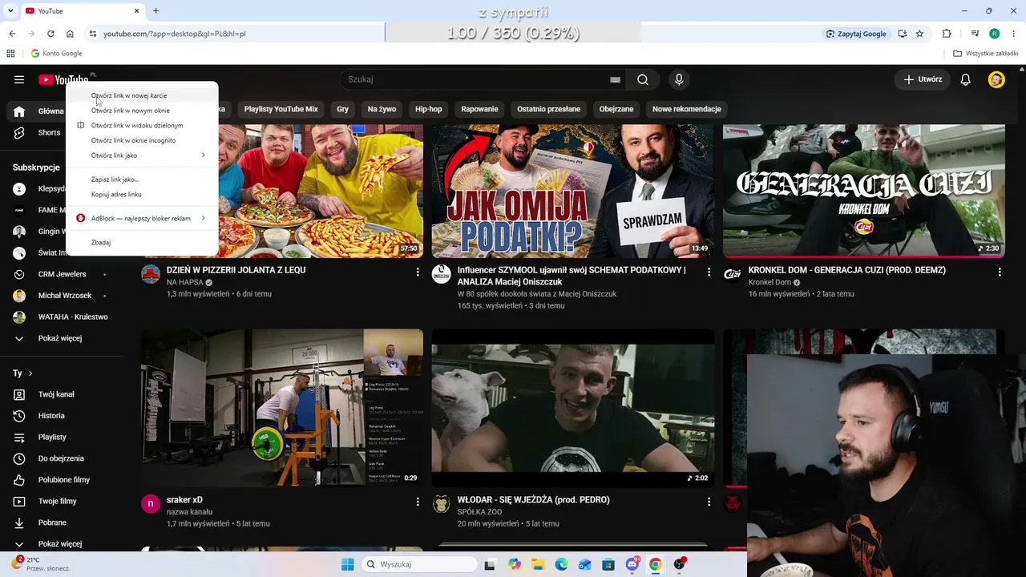
Task: Expand the Ty section chevron
Action: (x=30, y=373)
